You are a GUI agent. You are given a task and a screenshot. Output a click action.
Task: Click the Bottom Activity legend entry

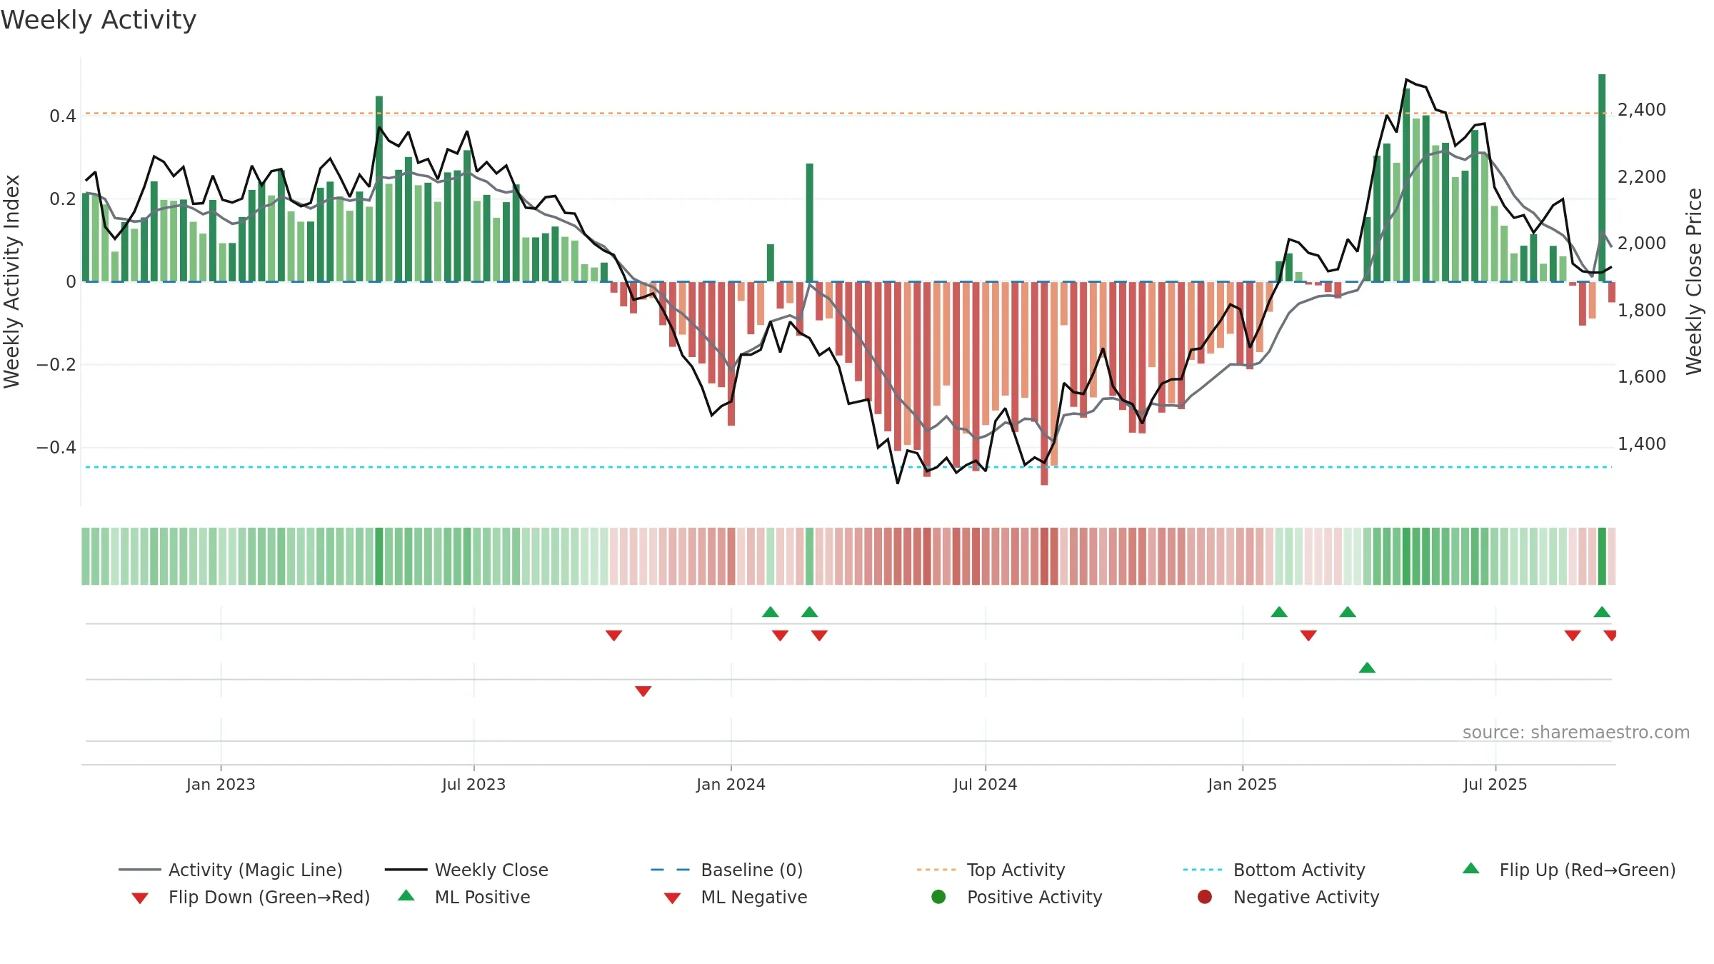pyautogui.click(x=1274, y=870)
